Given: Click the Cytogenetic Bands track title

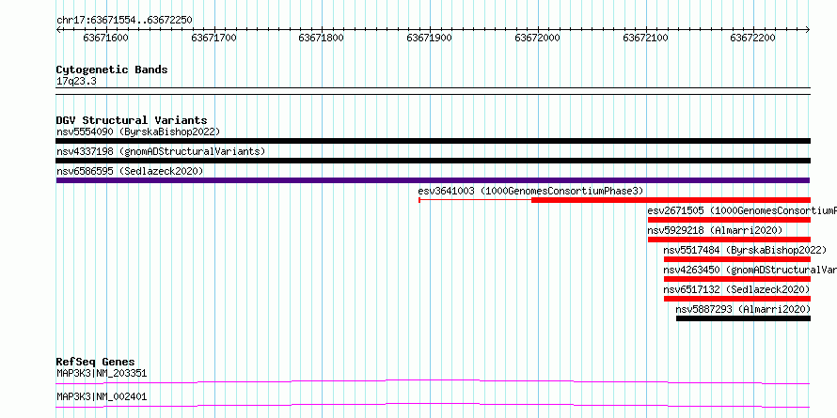Looking at the screenshot, I should (x=112, y=70).
